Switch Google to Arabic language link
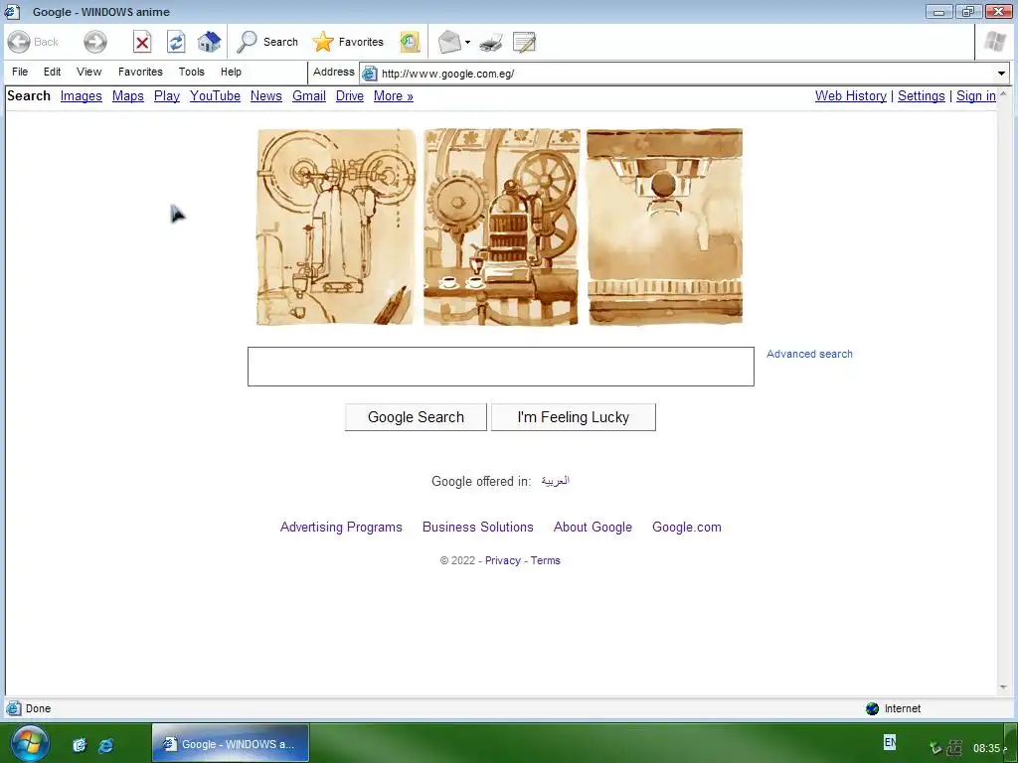 point(555,481)
